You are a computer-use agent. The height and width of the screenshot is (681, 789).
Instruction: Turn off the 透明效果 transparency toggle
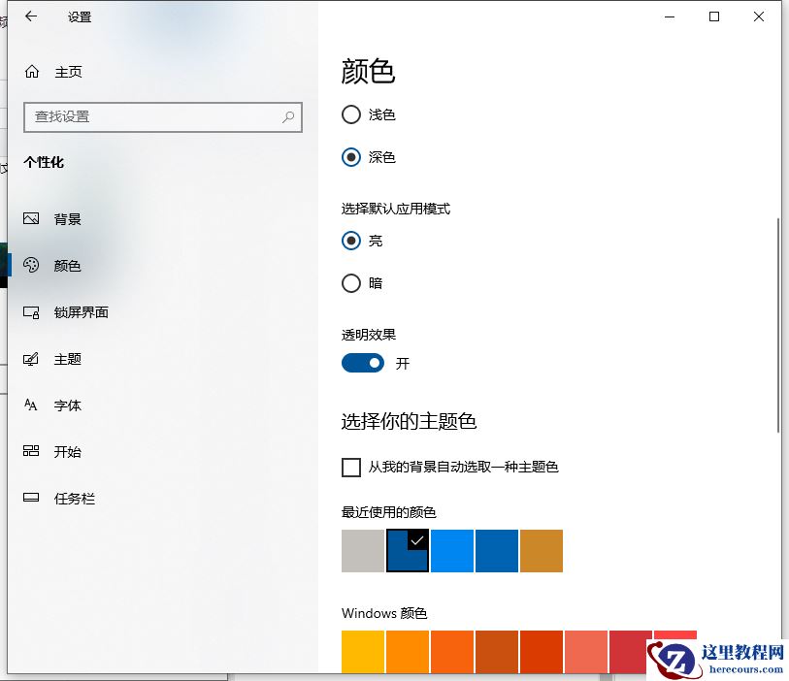(363, 363)
